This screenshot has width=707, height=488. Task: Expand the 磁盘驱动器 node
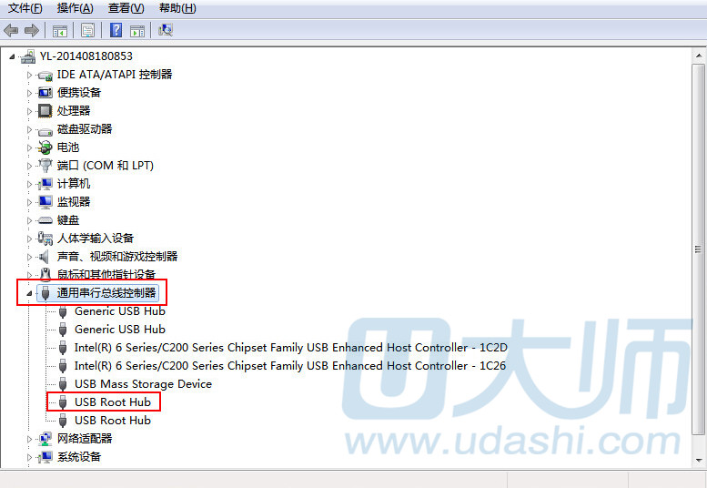click(29, 129)
